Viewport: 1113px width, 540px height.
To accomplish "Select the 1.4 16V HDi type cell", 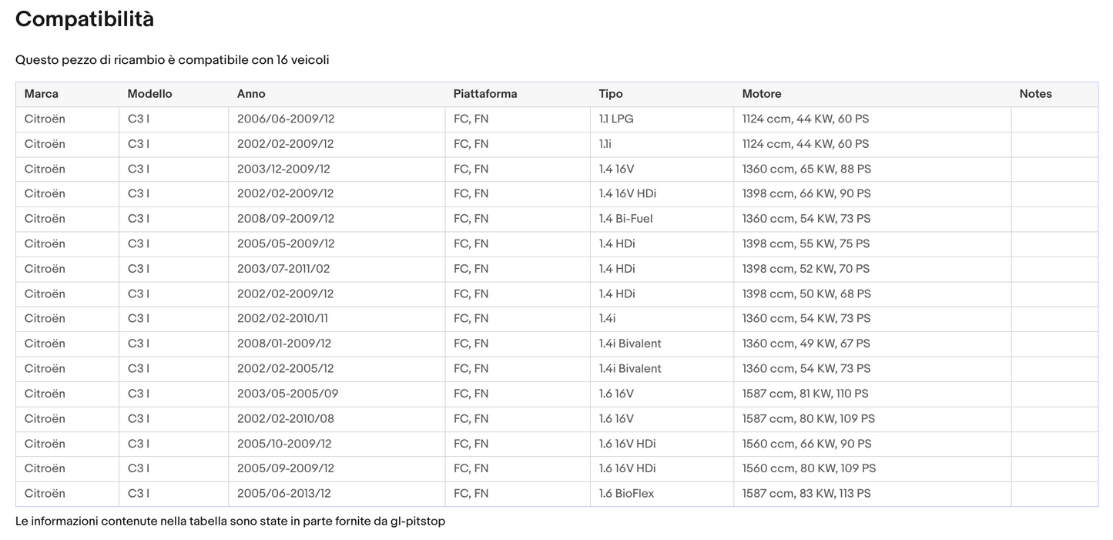I will [x=628, y=194].
